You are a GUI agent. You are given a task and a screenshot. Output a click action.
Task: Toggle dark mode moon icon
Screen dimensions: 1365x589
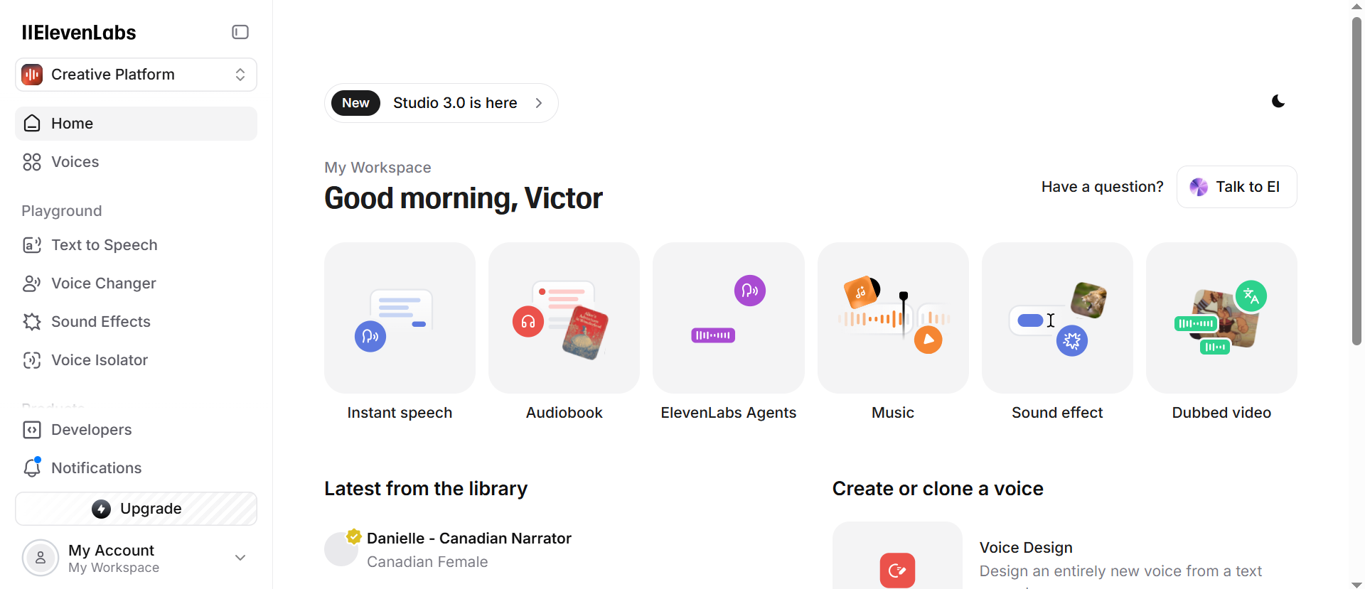tap(1278, 102)
